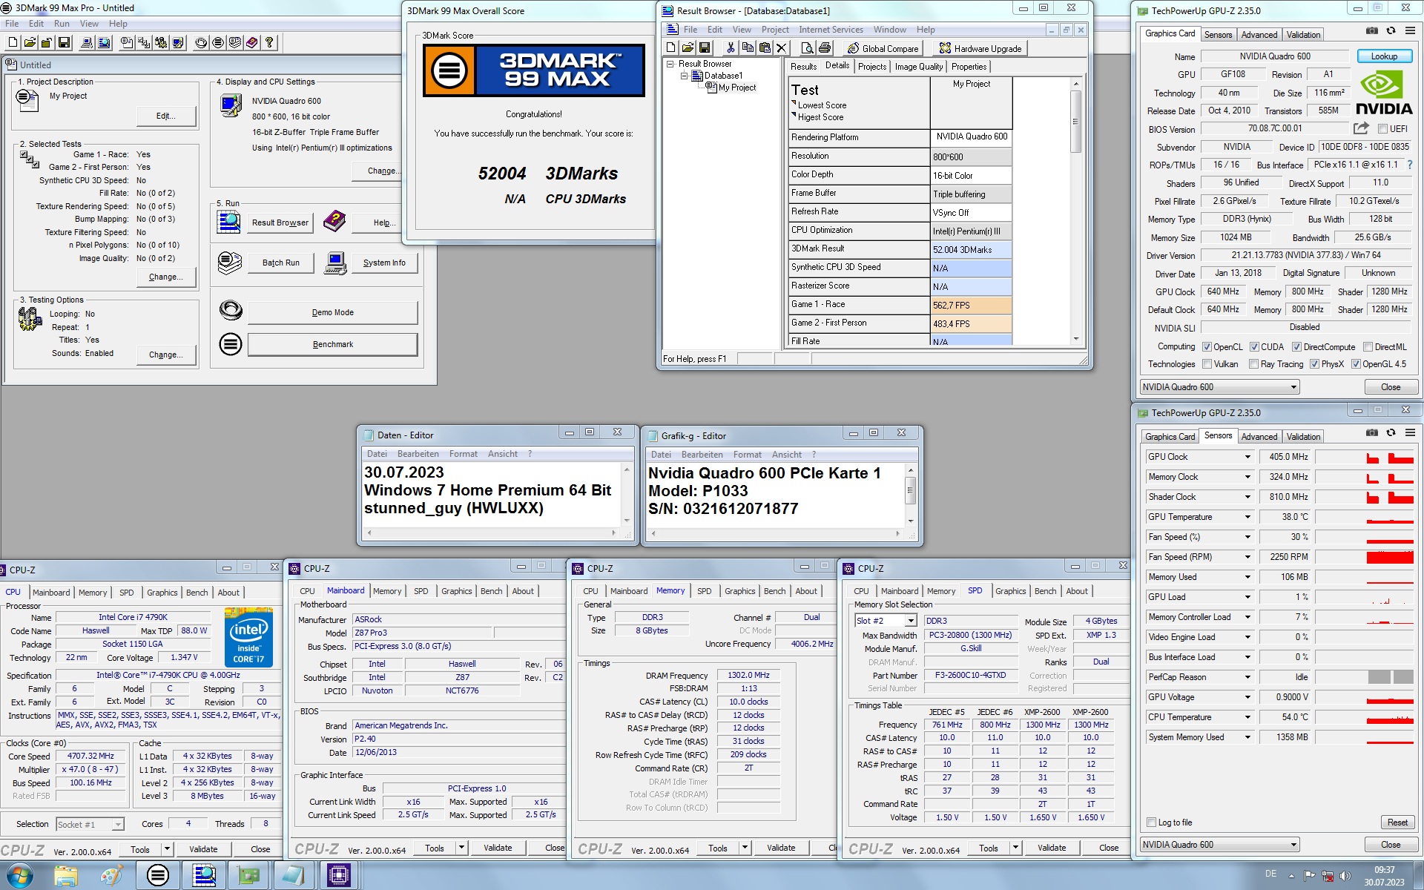Open Tools dropdown arrow in first CPU-Z window
This screenshot has width=1424, height=890.
167,849
